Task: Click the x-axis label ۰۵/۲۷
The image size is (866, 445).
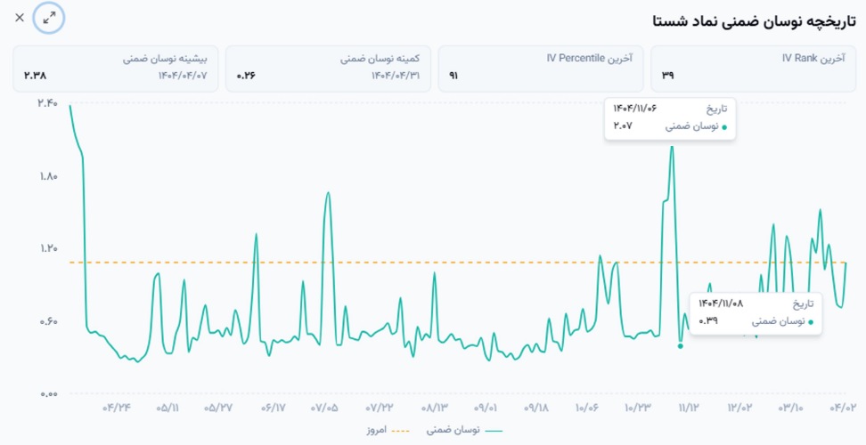Action: coord(218,408)
